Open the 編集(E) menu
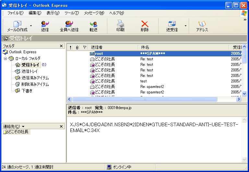The image size is (249, 172). pos(35,13)
